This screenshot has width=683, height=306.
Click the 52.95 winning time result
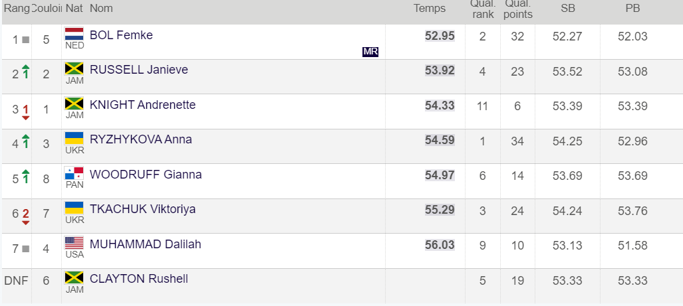tap(440, 36)
